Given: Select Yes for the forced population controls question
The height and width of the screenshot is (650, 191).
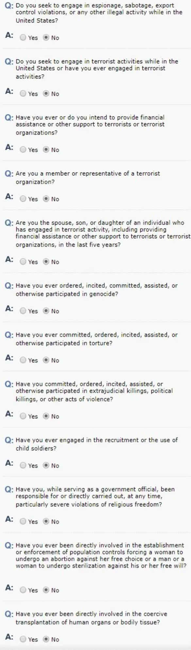Looking at the screenshot, I should pos(22,590).
